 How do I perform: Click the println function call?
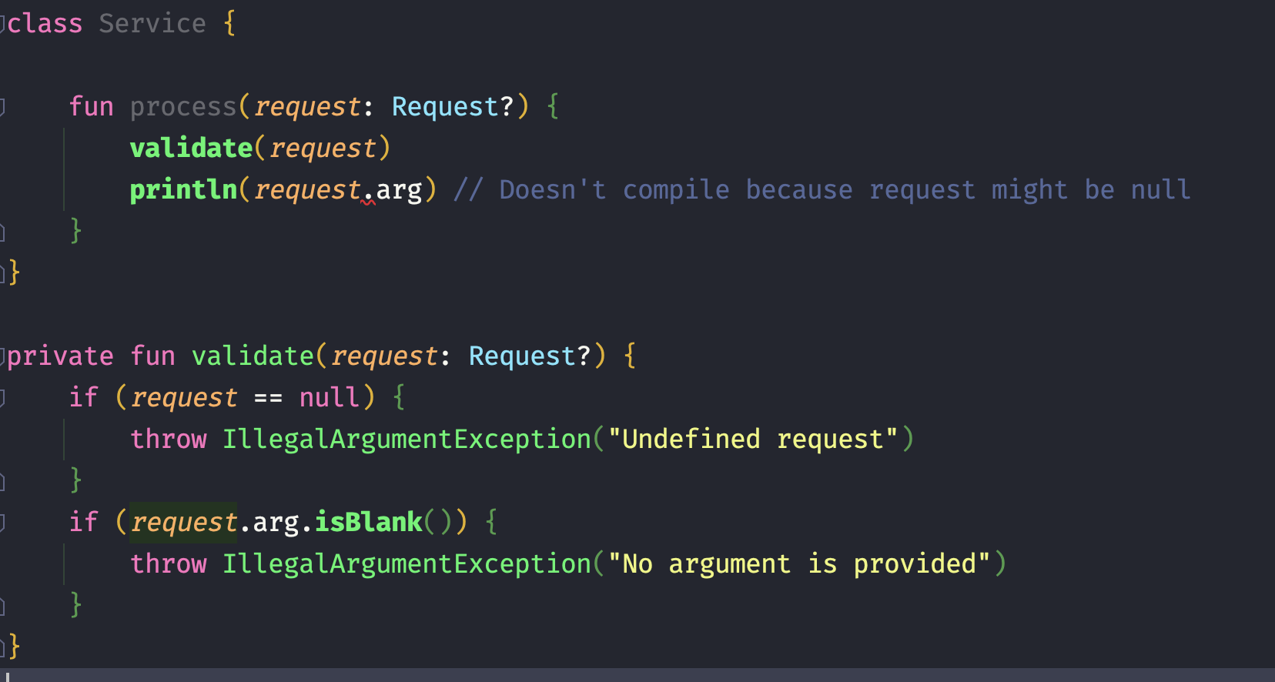pos(183,189)
